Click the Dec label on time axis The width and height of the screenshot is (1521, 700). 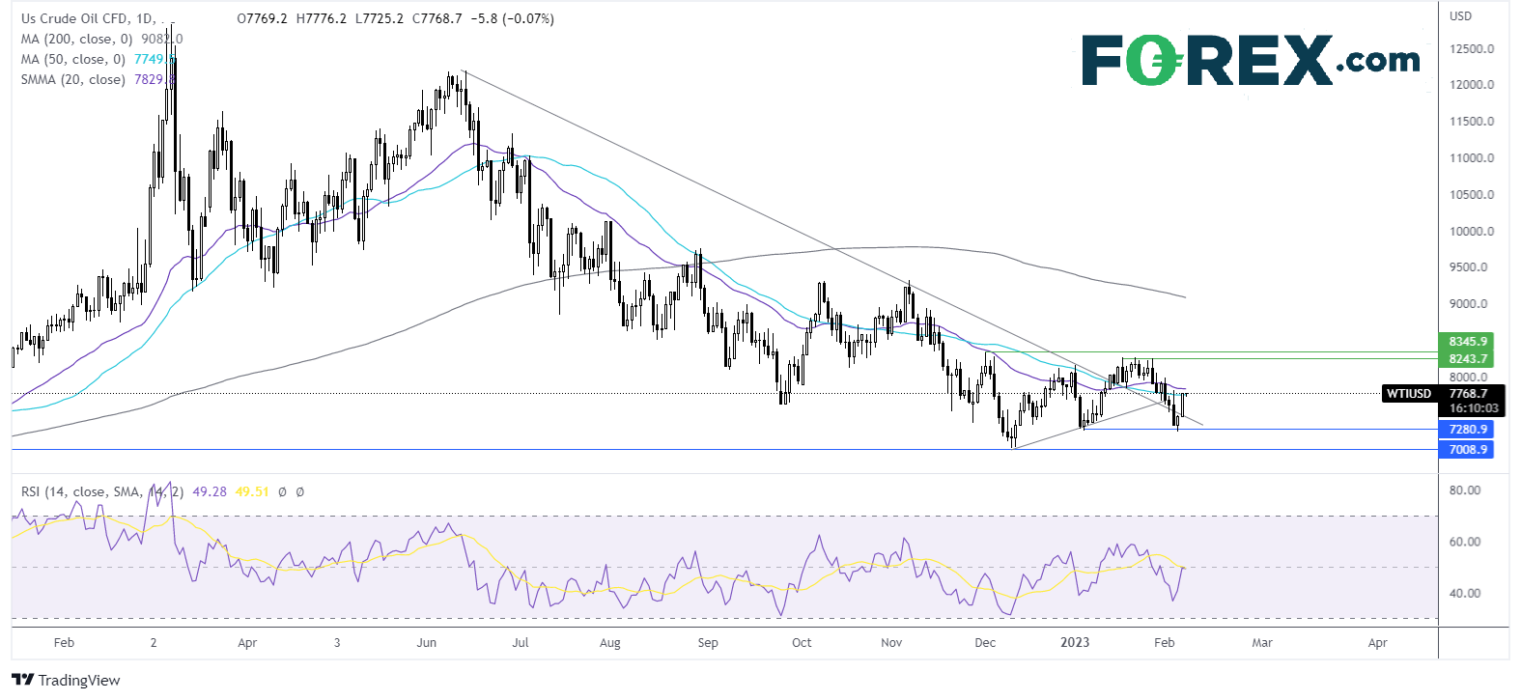pyautogui.click(x=985, y=642)
